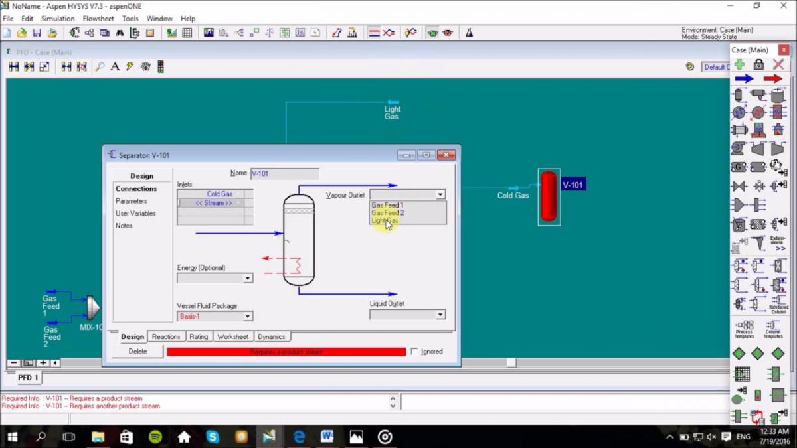
Task: Open Process Templates in the palette
Action: click(745, 329)
